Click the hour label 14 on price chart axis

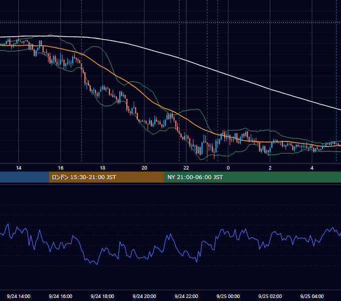coord(19,168)
